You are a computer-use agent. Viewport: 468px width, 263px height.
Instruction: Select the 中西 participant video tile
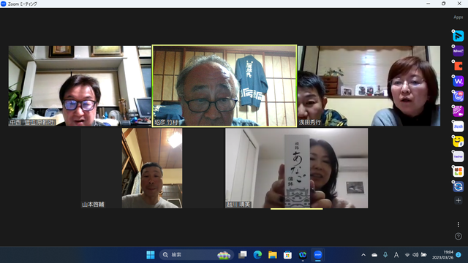click(x=80, y=86)
